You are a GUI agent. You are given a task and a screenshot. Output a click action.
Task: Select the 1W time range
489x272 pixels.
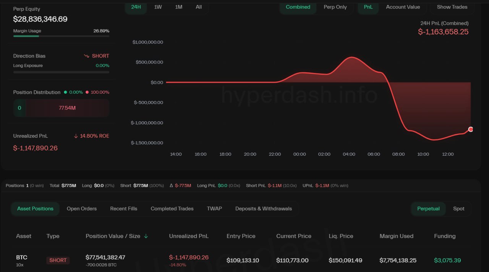point(158,7)
